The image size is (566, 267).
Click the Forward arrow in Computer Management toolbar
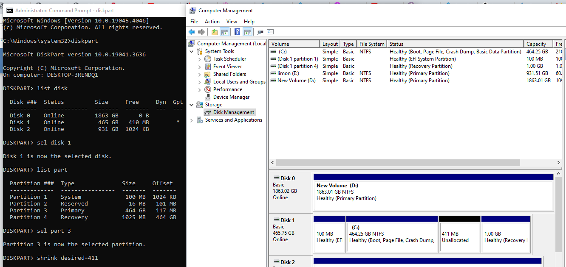pos(201,32)
